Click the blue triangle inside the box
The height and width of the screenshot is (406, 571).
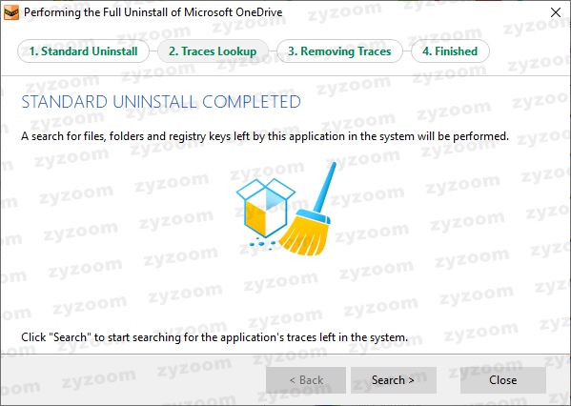pyautogui.click(x=273, y=200)
